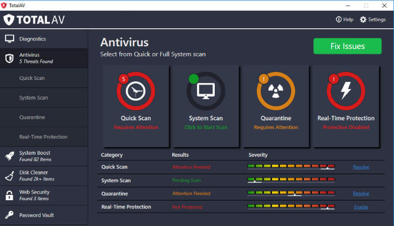Click the green status dot on System Scan

point(193,79)
